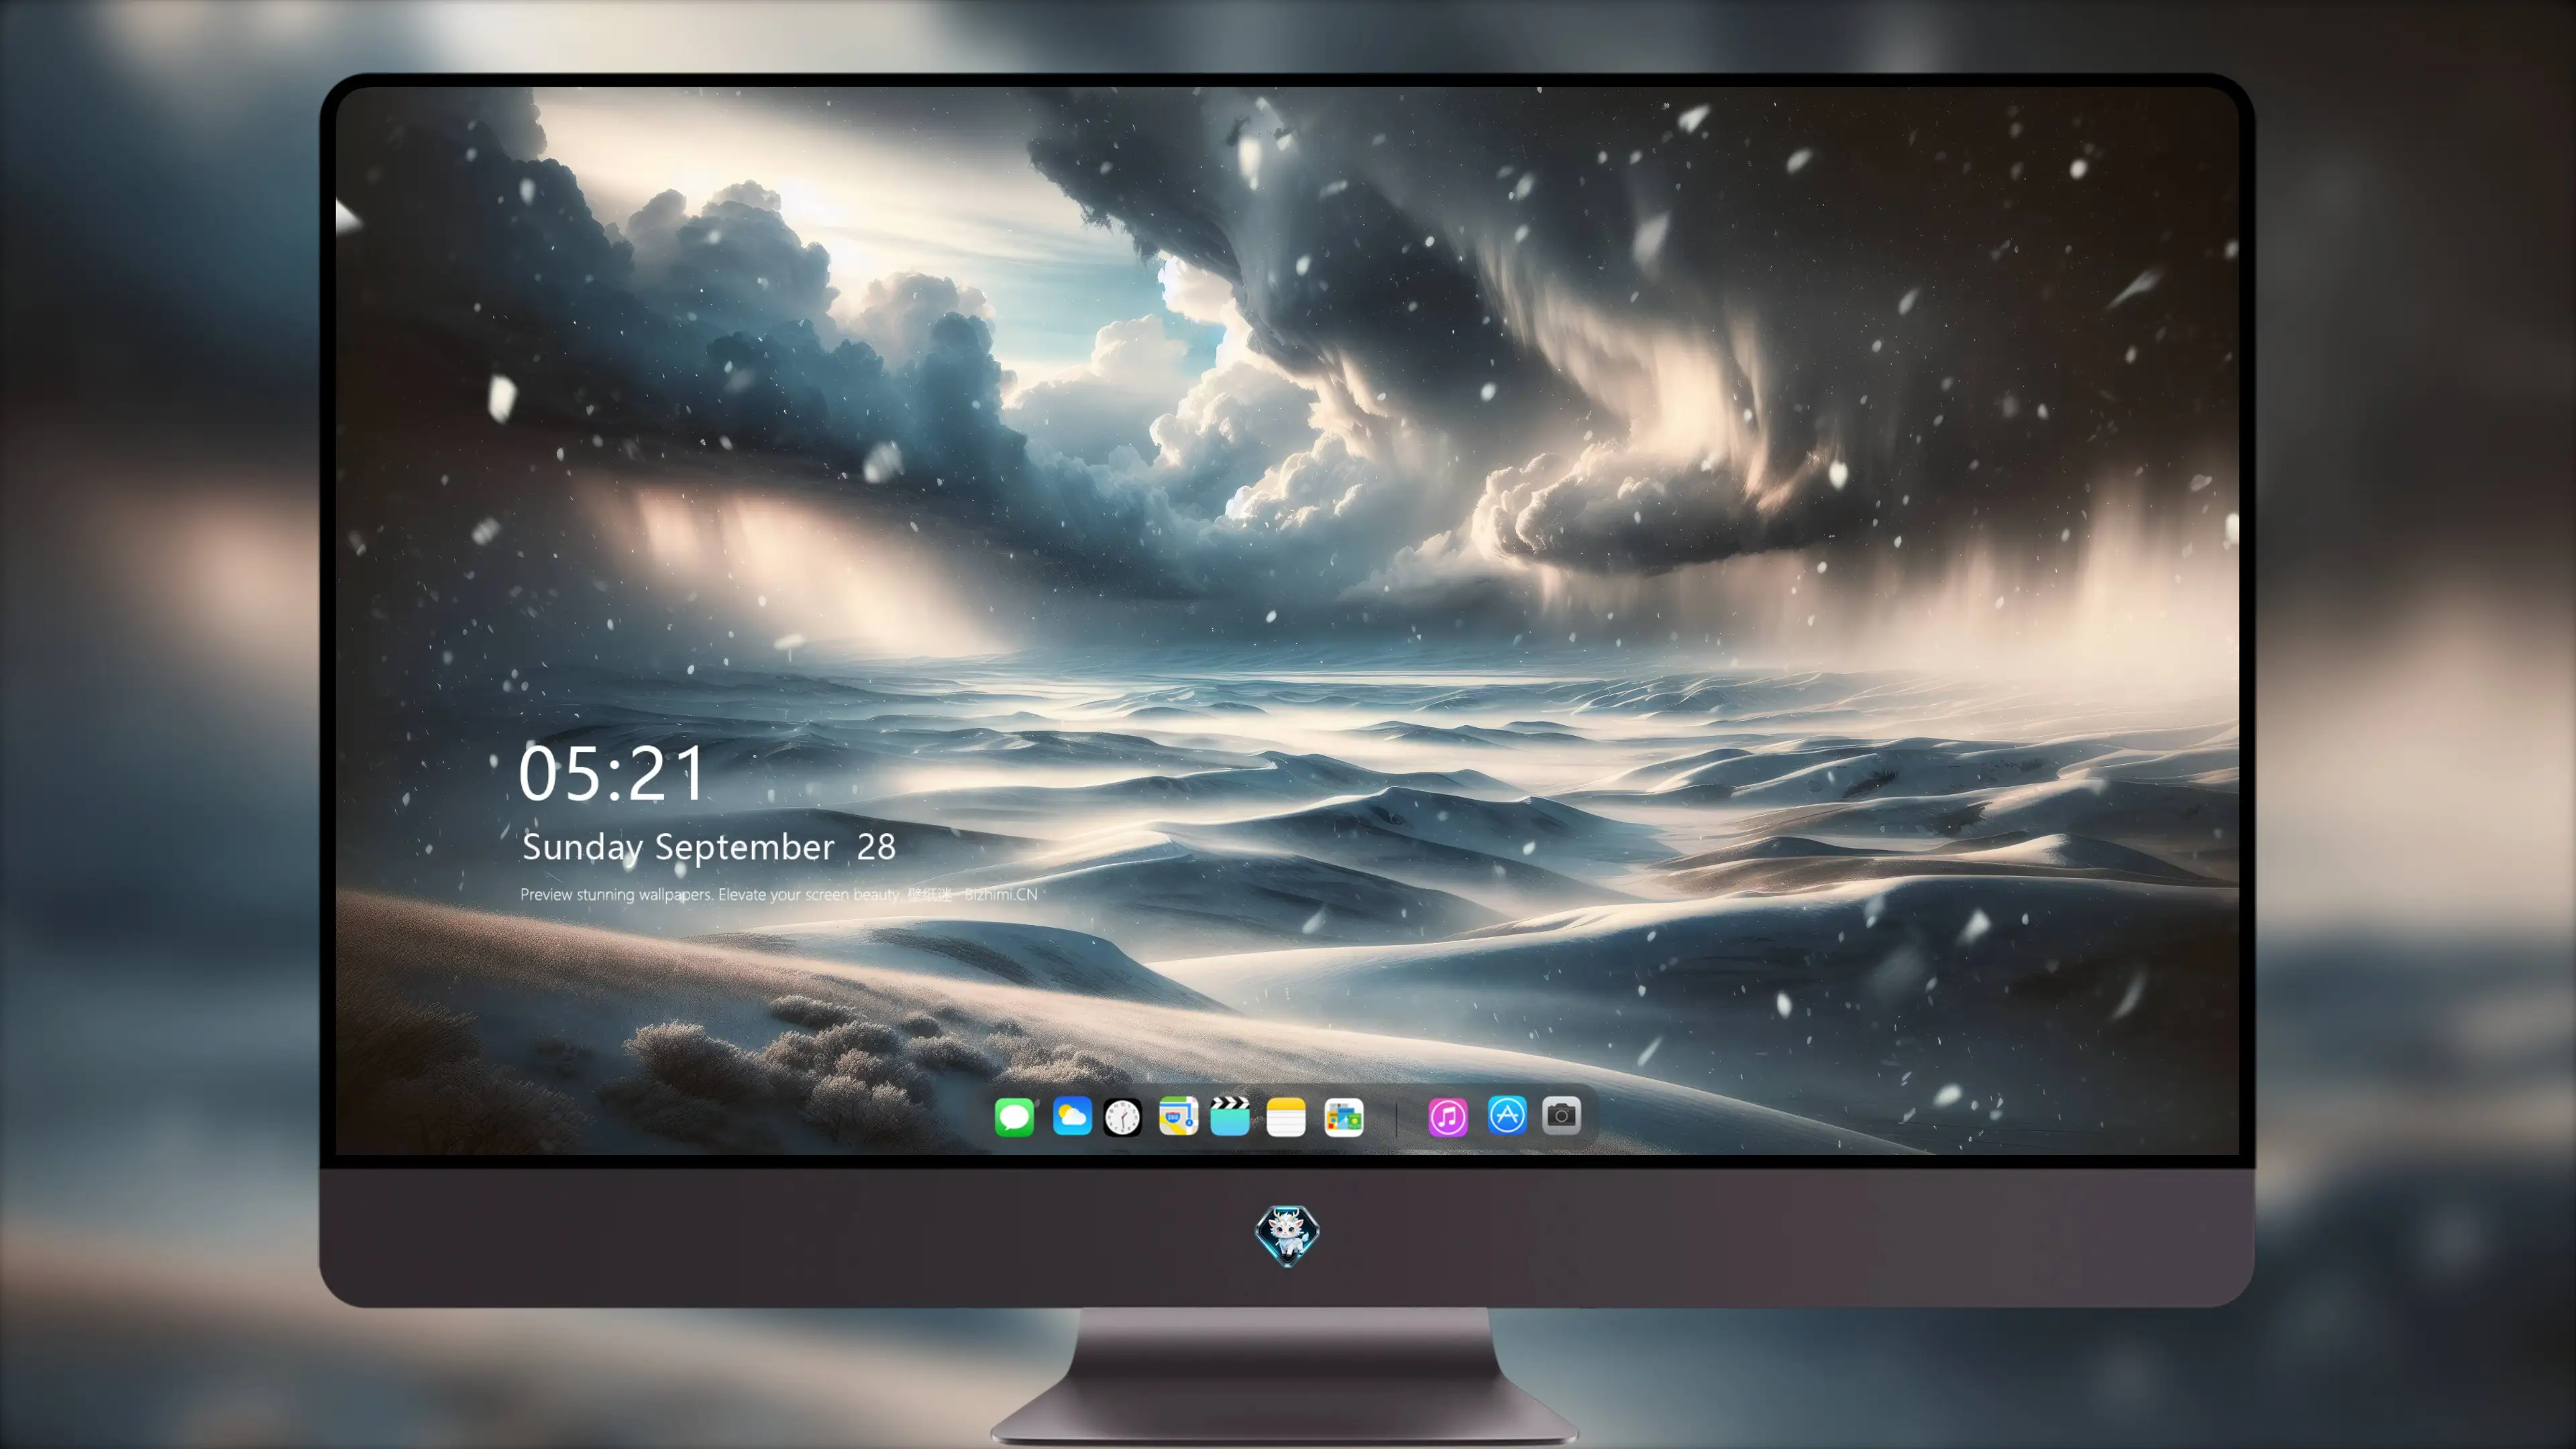The width and height of the screenshot is (2576, 1449).
Task: Open the Clock app in the dock
Action: pyautogui.click(x=1122, y=1117)
